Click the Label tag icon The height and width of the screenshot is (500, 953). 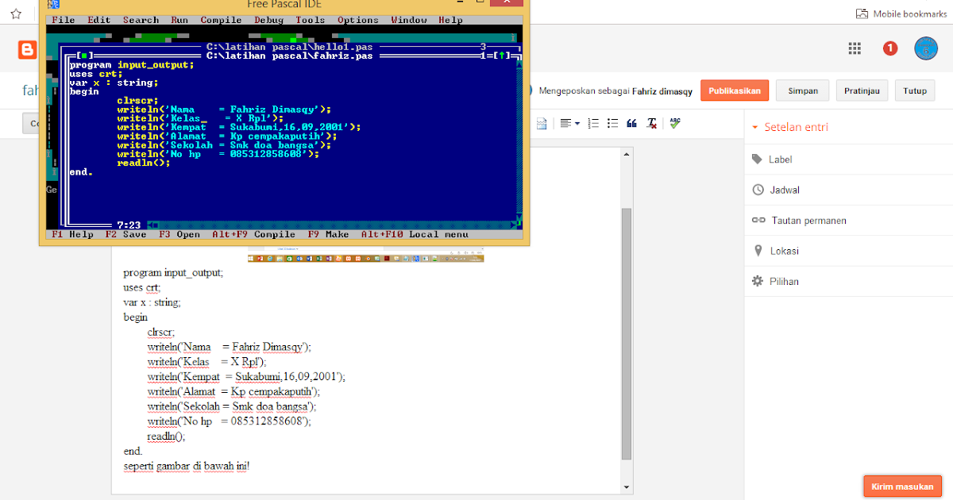(x=757, y=160)
